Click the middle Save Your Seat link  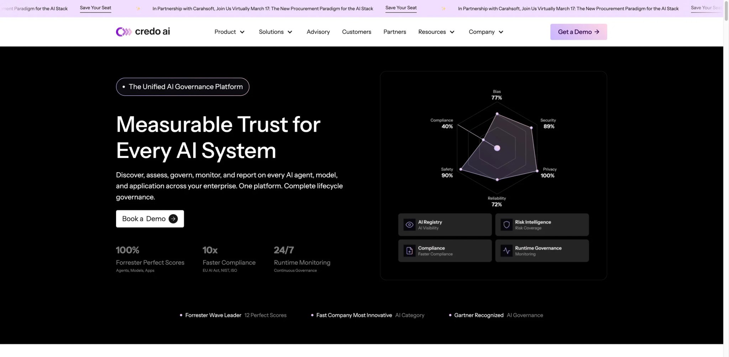tap(401, 8)
